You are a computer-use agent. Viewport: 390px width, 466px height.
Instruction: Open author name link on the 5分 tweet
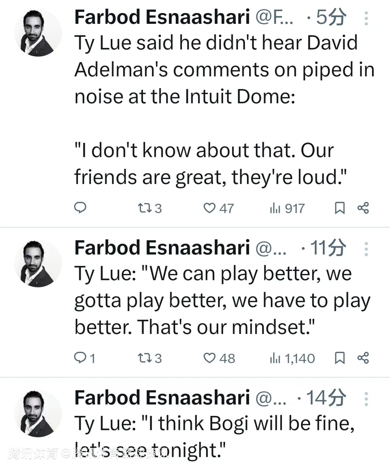click(162, 17)
